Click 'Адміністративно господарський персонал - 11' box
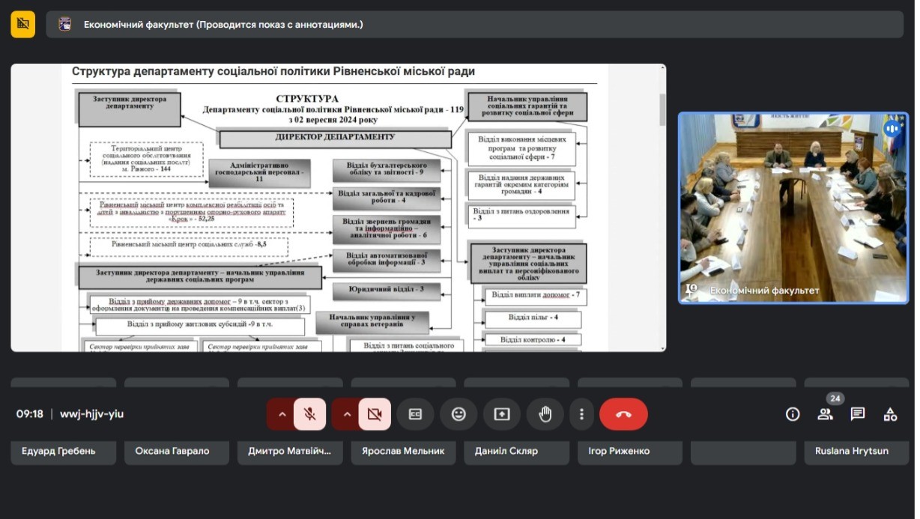Screen dimensions: 920x519 click(259, 172)
